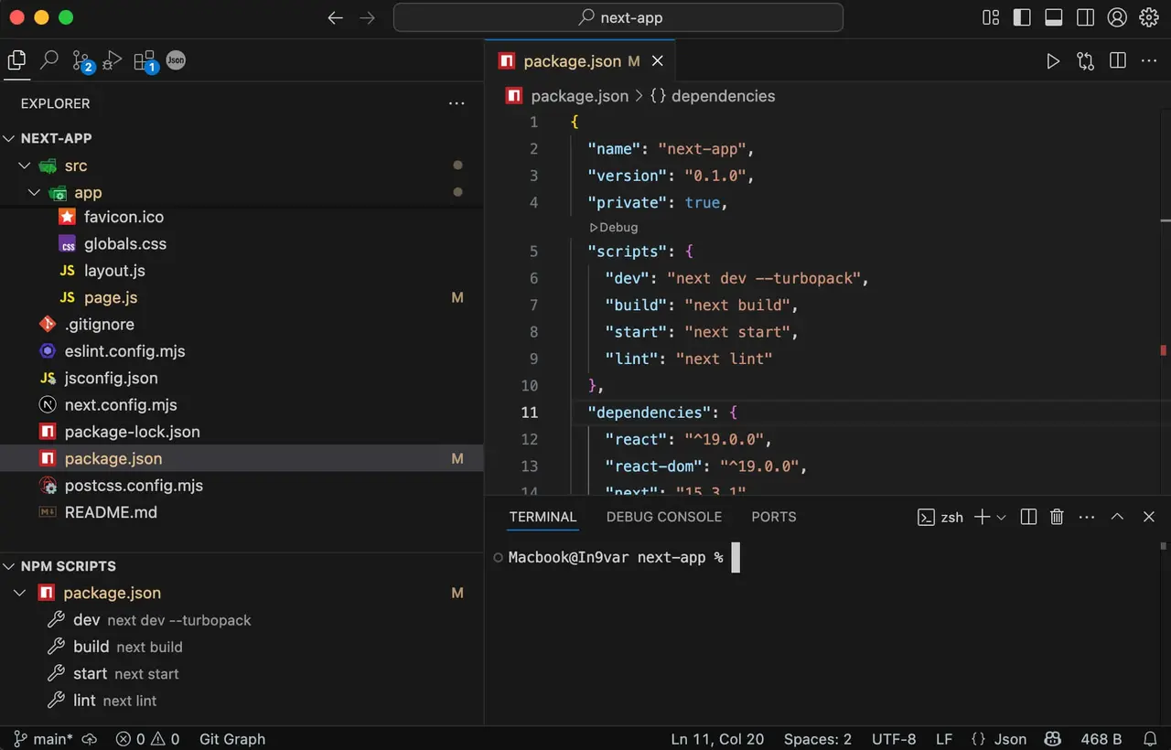Image resolution: width=1171 pixels, height=750 pixels.
Task: Toggle the primary side bar
Action: [x=1022, y=17]
